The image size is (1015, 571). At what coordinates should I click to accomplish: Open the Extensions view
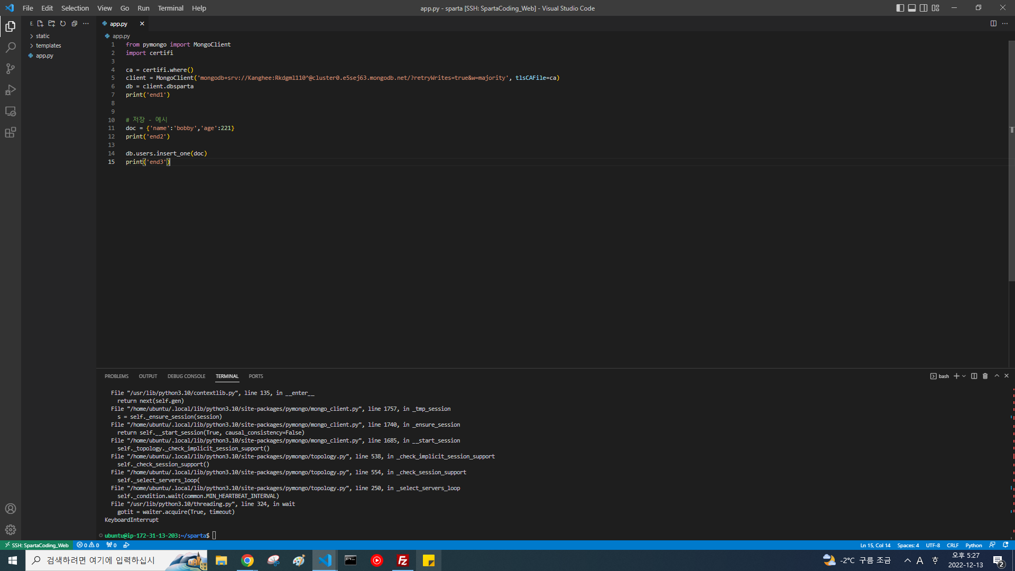[x=11, y=132]
